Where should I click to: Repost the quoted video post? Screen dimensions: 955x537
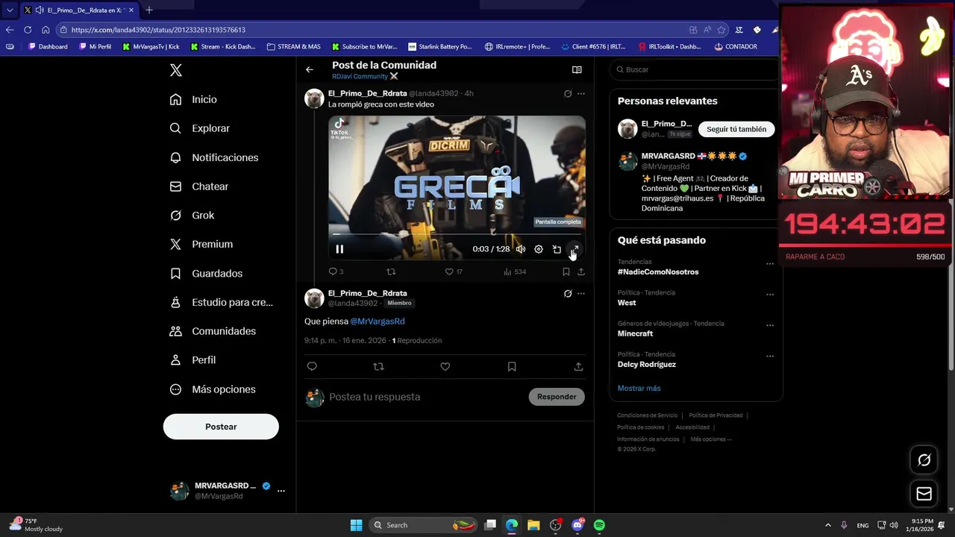tap(391, 271)
